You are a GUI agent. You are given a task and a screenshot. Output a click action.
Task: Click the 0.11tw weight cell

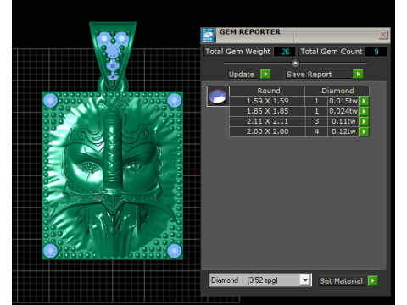pos(343,121)
